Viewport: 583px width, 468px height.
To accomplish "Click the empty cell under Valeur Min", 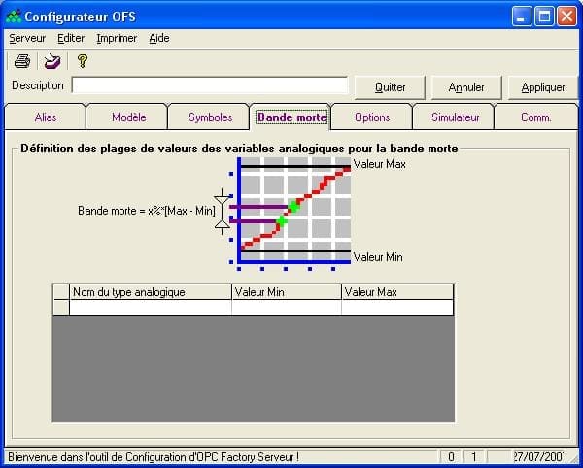I will 287,308.
